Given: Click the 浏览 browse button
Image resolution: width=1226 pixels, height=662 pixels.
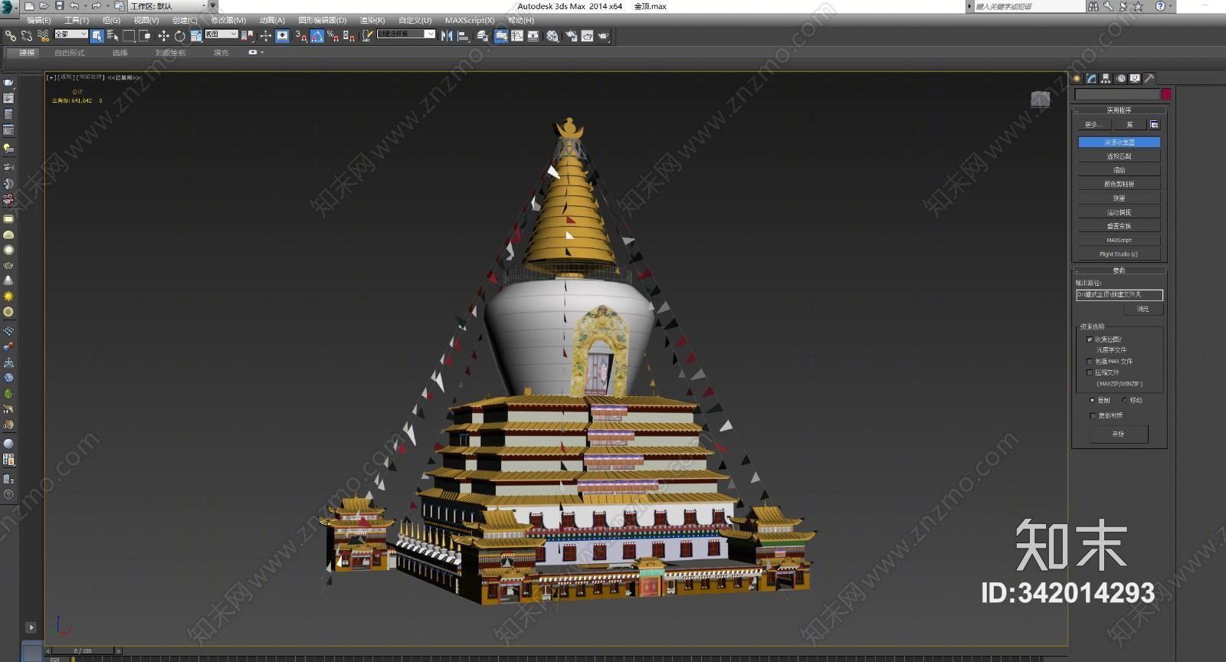Looking at the screenshot, I should tap(1143, 309).
